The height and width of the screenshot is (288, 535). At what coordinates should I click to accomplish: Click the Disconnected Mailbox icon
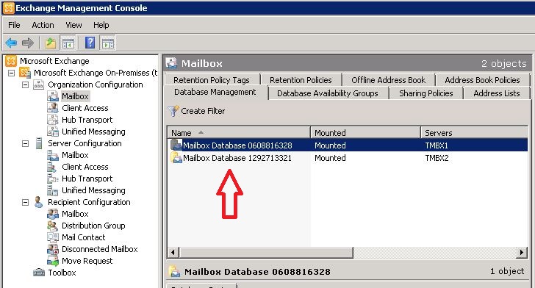53,249
